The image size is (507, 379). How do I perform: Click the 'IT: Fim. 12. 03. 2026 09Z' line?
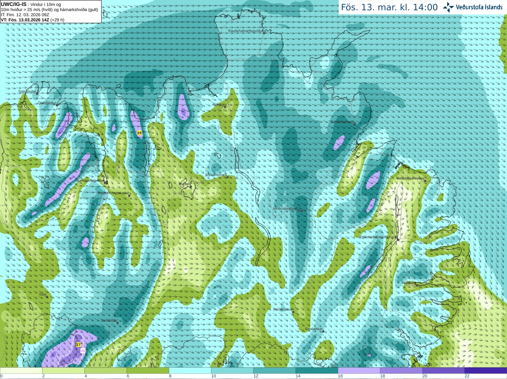25,15
